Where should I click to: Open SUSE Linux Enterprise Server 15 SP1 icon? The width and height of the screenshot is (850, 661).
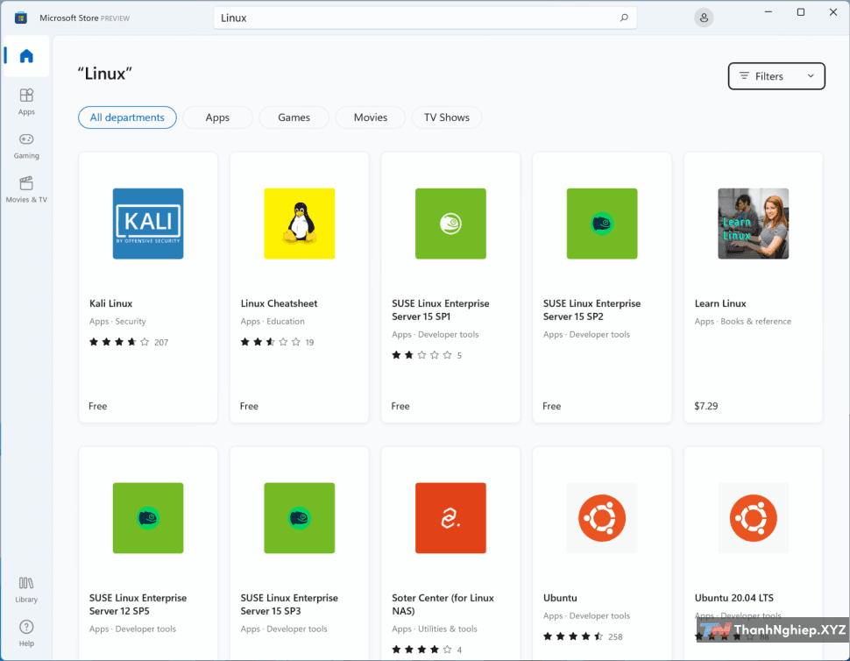click(x=450, y=224)
